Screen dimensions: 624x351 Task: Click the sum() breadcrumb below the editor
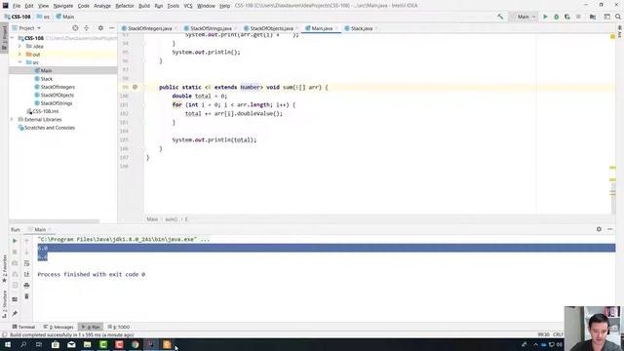[x=172, y=219]
